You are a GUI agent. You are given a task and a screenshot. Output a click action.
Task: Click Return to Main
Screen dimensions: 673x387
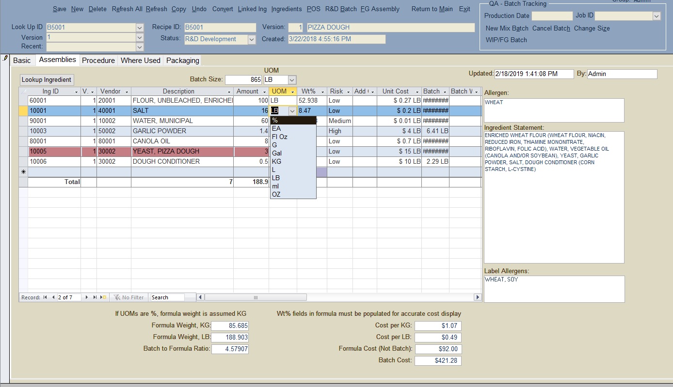pos(432,9)
